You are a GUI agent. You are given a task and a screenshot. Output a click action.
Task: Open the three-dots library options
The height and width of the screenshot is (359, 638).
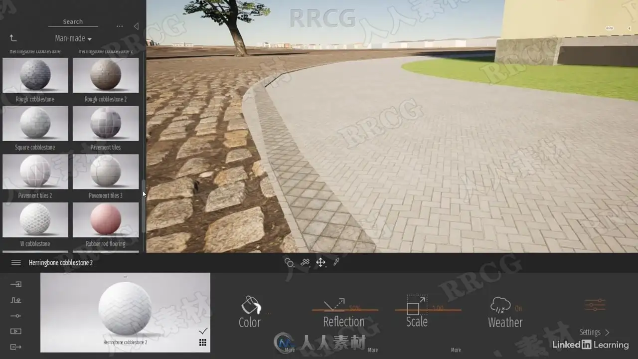tap(120, 26)
